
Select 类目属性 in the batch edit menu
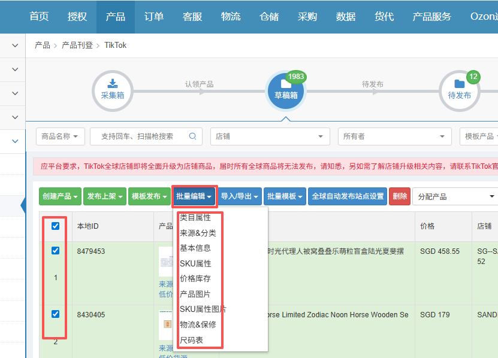(x=195, y=217)
